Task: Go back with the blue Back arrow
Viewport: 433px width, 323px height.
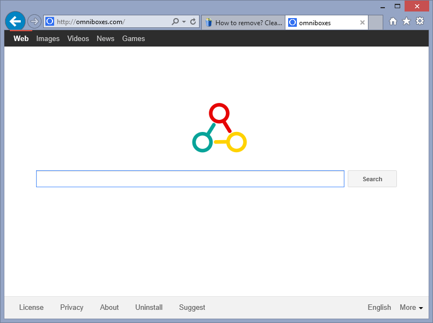Action: point(15,21)
